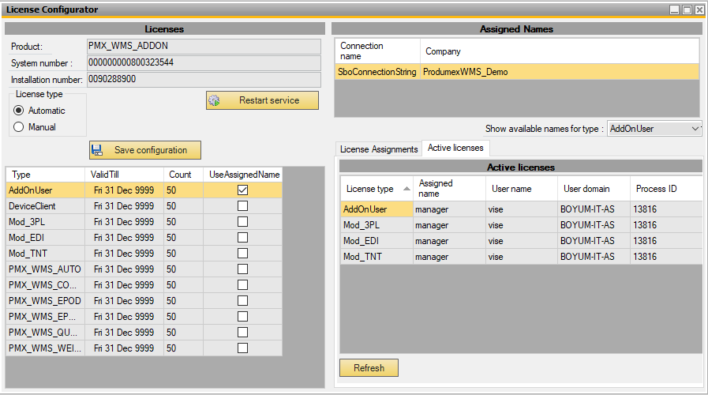This screenshot has height=395, width=708.
Task: Maximize the License Configurator window
Action: click(687, 9)
